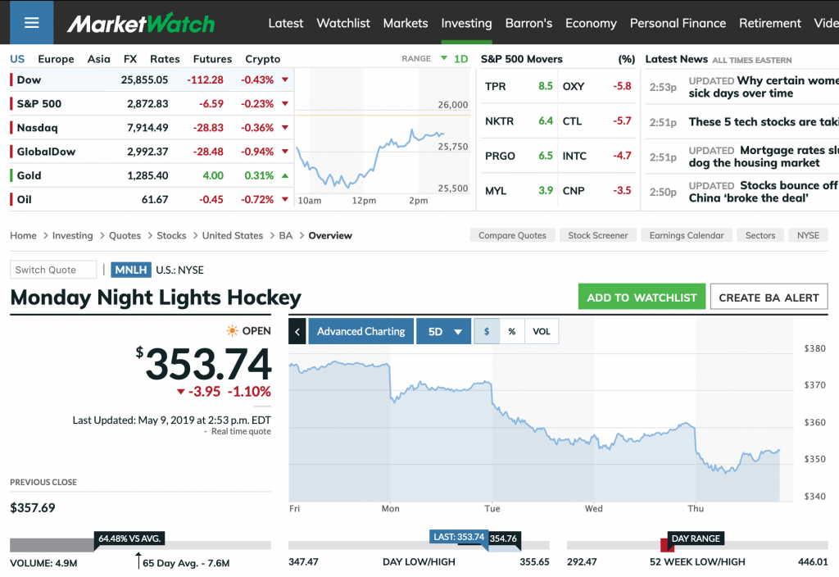Image resolution: width=839 pixels, height=577 pixels.
Task: Click the Create BA Alert button
Action: point(769,297)
